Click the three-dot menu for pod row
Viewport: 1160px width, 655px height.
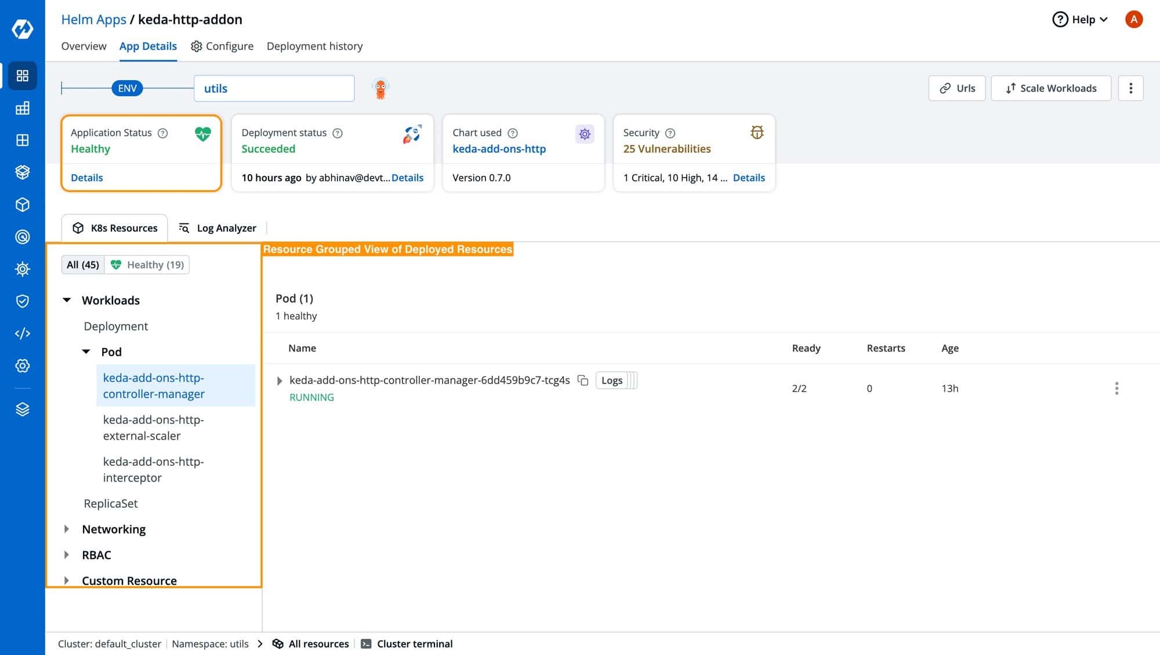(1117, 388)
